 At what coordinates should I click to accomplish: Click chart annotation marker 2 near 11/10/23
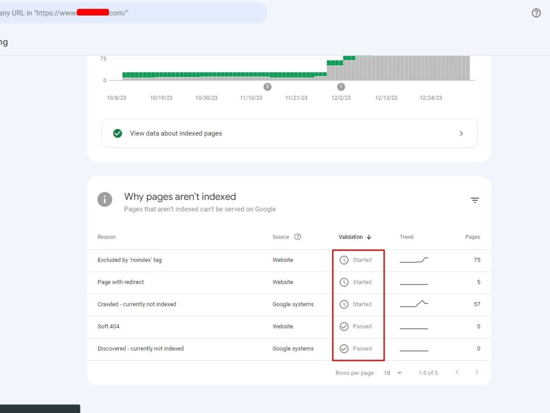click(268, 86)
